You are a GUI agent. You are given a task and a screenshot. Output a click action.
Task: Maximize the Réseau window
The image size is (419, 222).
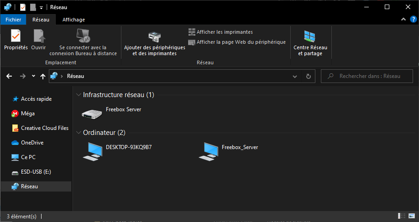pos(387,7)
